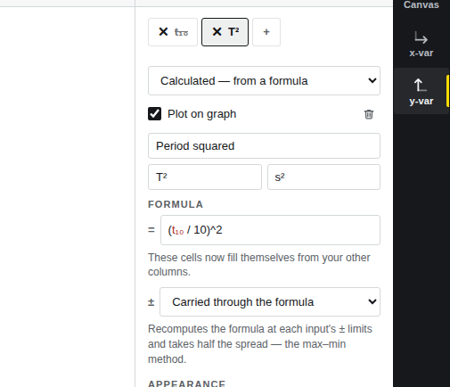Open the x-var sidebar panel
This screenshot has height=387, width=450.
click(x=421, y=45)
